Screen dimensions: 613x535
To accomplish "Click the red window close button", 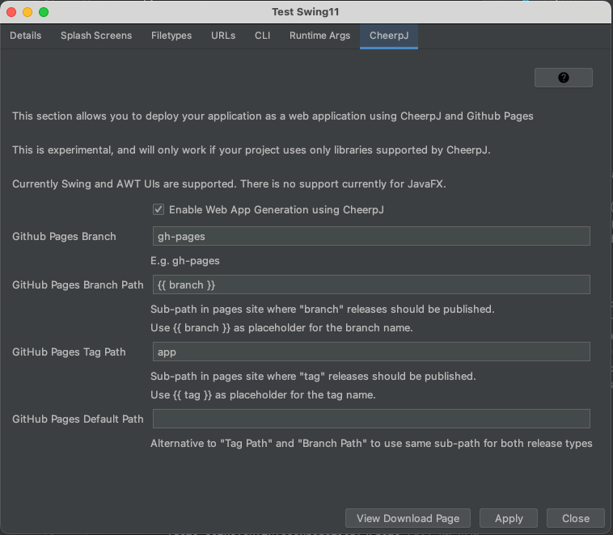I will [x=11, y=12].
